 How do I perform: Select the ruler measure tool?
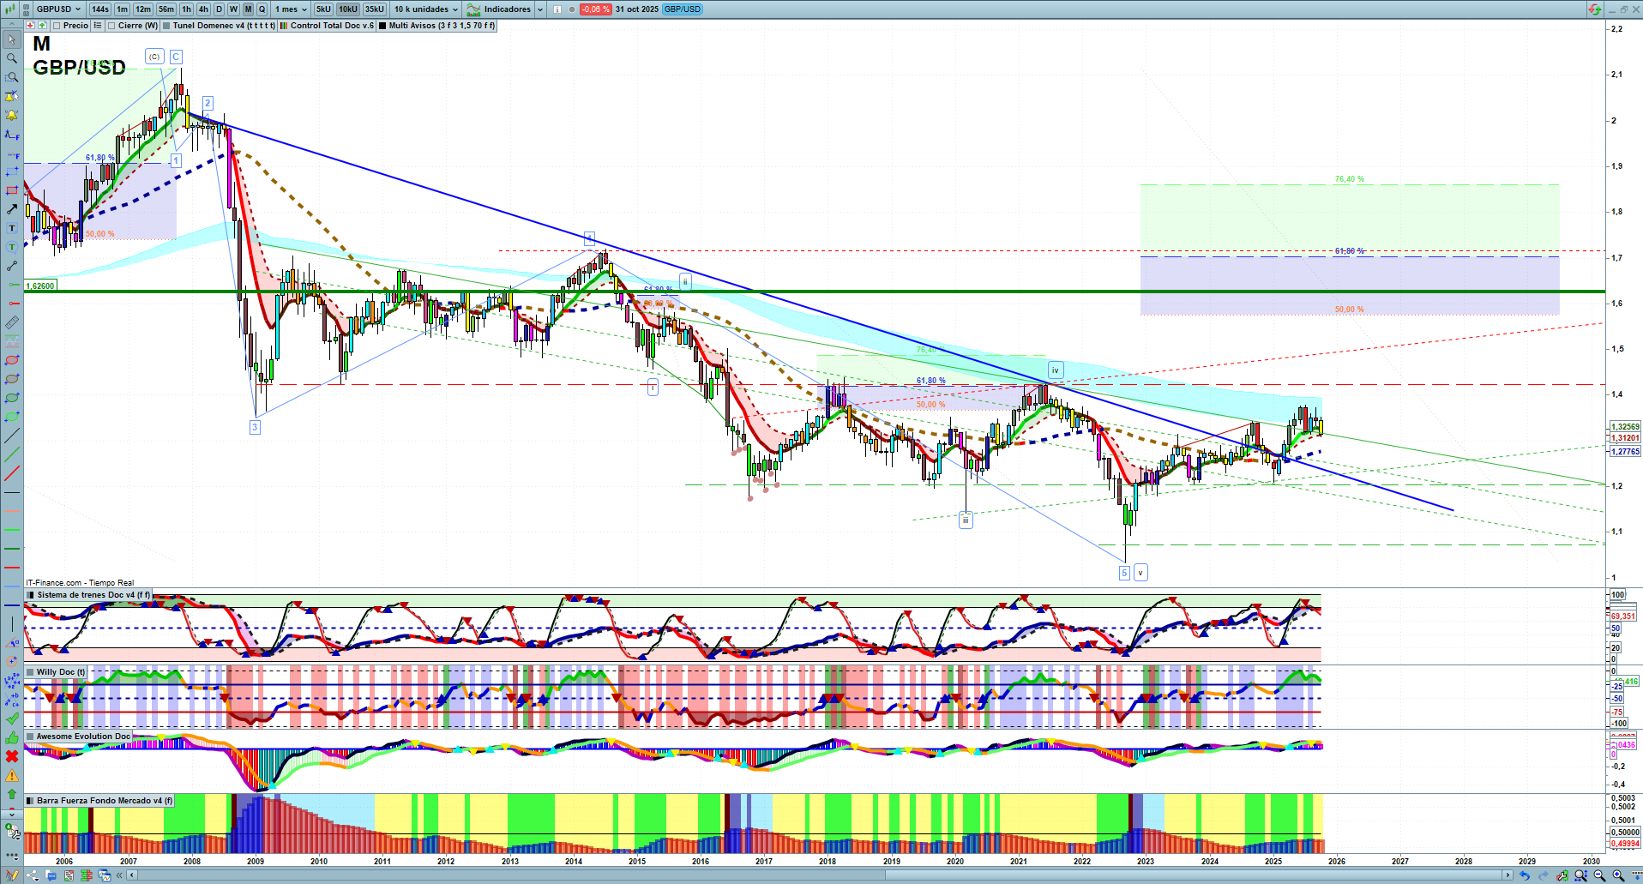point(12,322)
